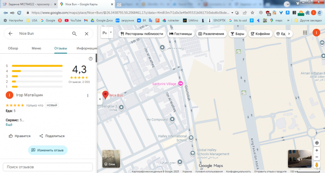Open the browser extensions puzzle icon
325x173 pixels.
click(x=307, y=13)
